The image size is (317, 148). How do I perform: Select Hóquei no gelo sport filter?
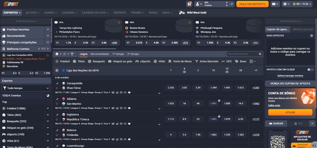point(120,62)
